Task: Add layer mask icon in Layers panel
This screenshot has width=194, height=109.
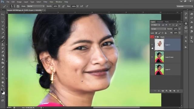Action: coord(163,91)
